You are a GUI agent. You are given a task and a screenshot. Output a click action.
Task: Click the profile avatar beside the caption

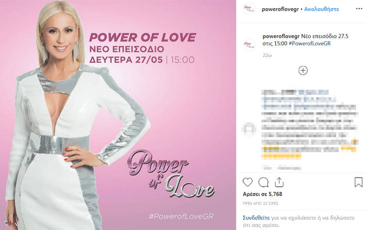click(x=249, y=45)
